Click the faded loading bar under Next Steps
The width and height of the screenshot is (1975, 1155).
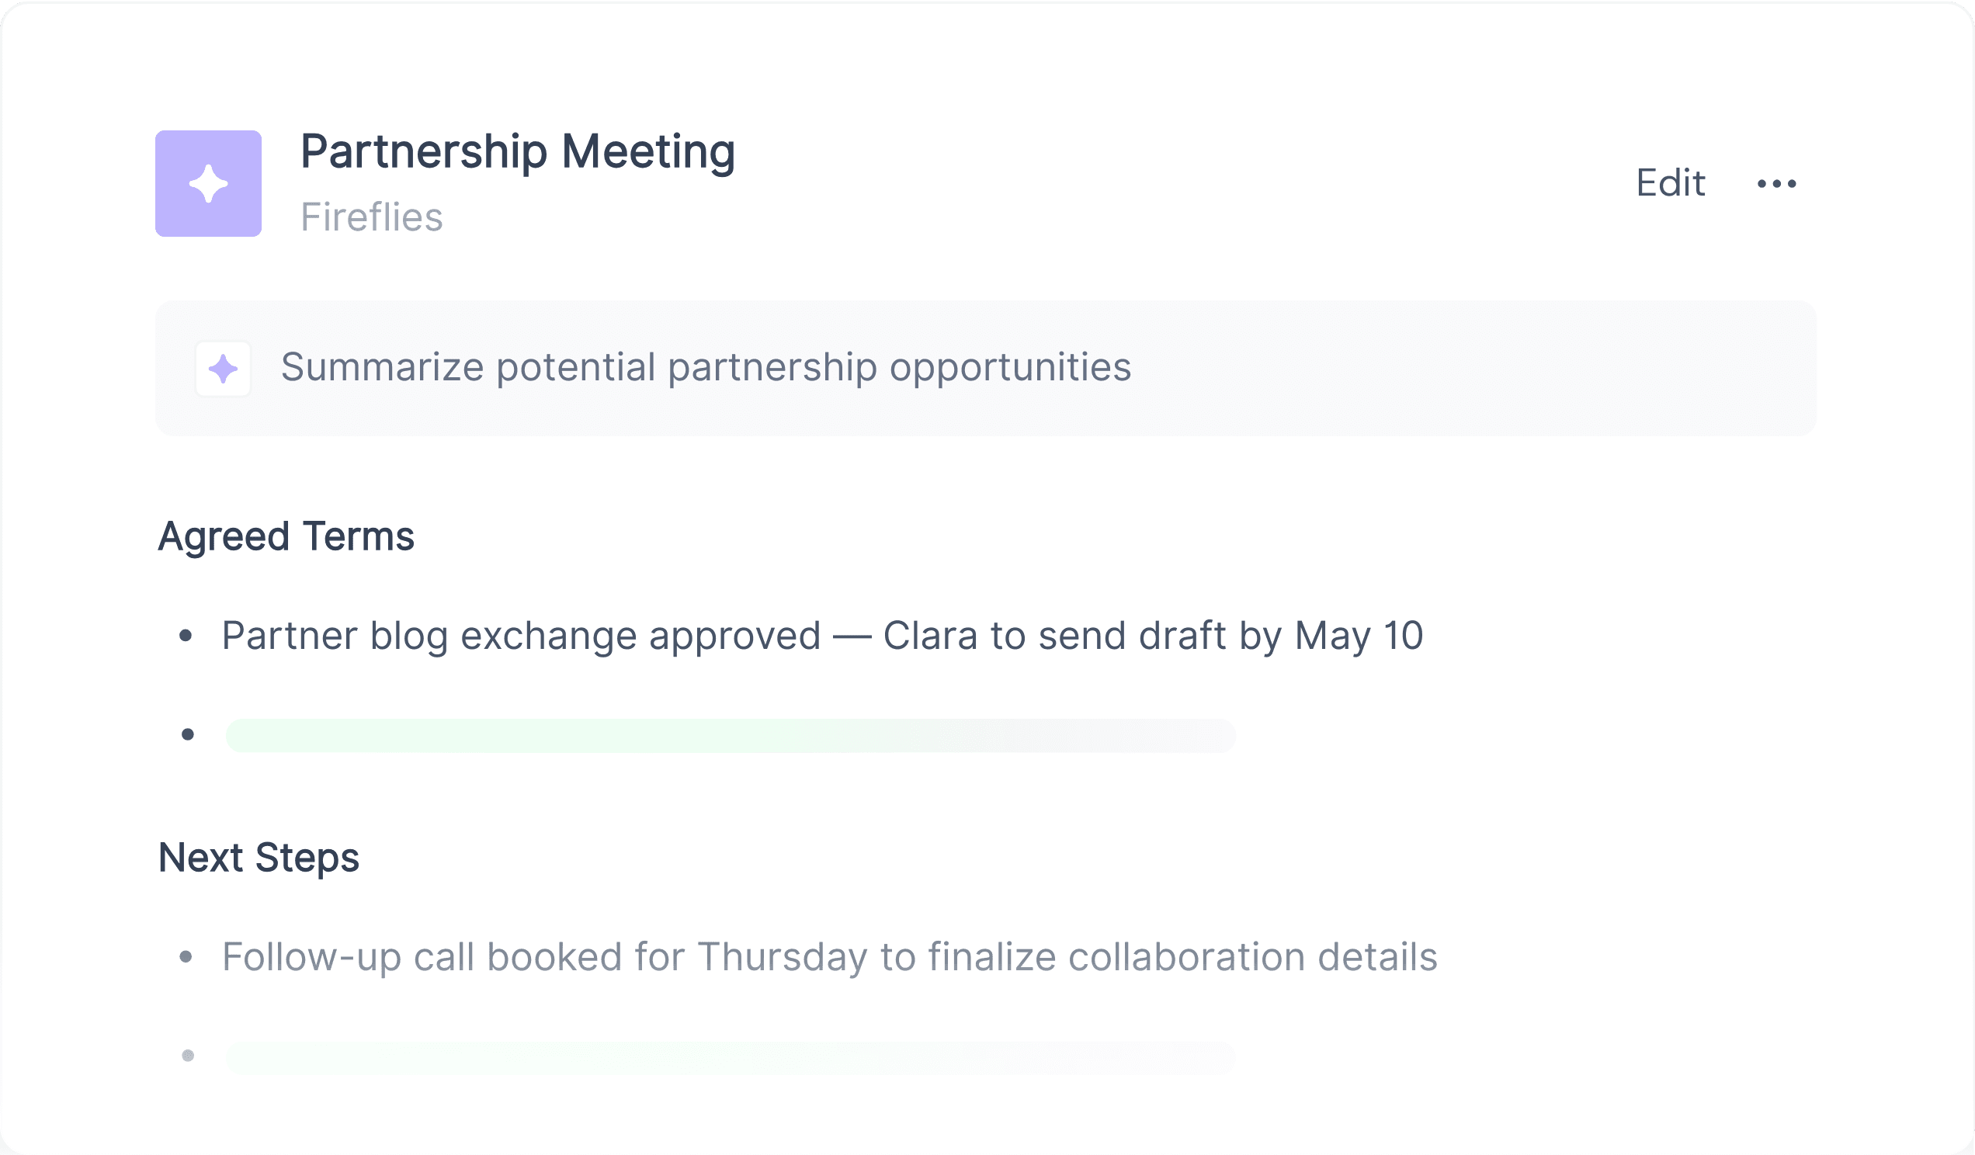click(x=731, y=1057)
